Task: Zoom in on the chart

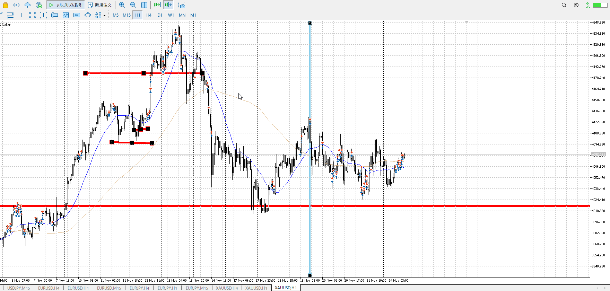Action: [122, 5]
